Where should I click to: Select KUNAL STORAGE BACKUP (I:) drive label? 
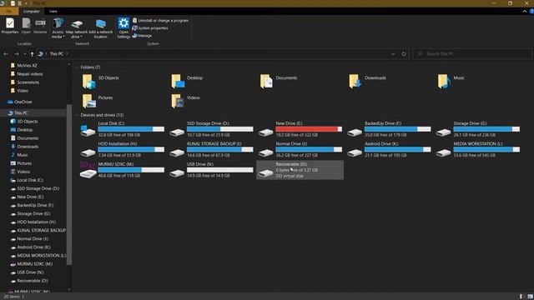(x=214, y=144)
